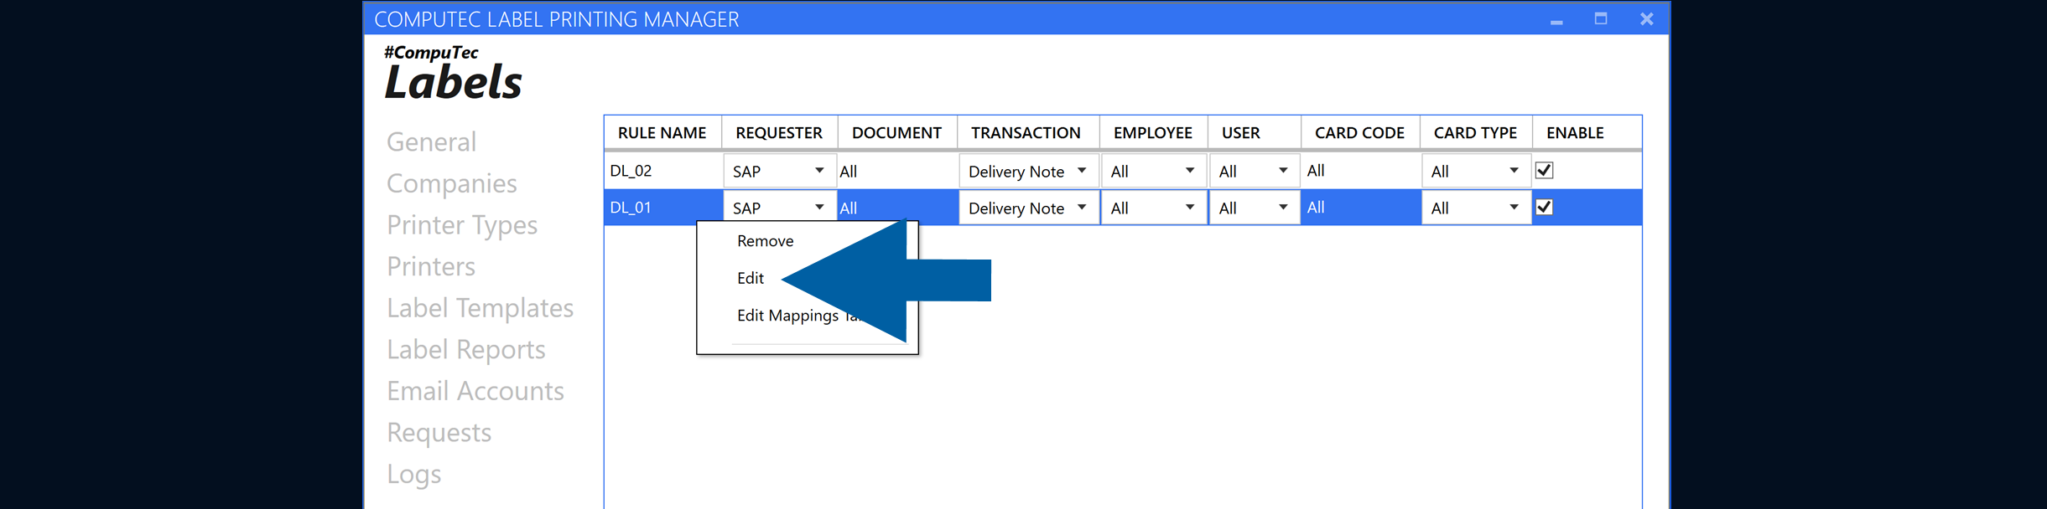Click Card Code cell of DL_02
The image size is (2047, 509).
1360,171
